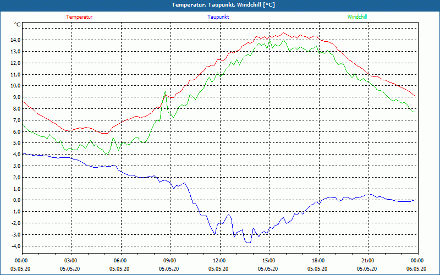Click the 12,0 y-axis value
Viewport: 440px width, 275px height.
16,63
